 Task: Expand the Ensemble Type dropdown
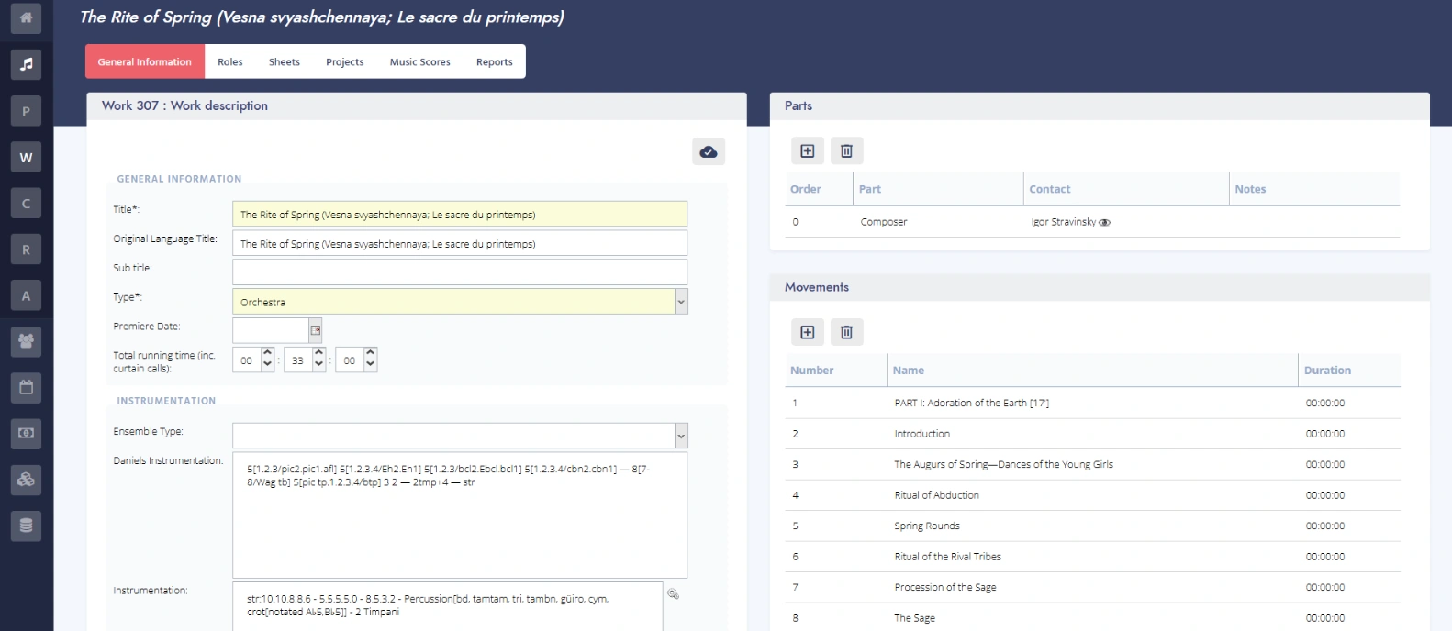coord(680,436)
